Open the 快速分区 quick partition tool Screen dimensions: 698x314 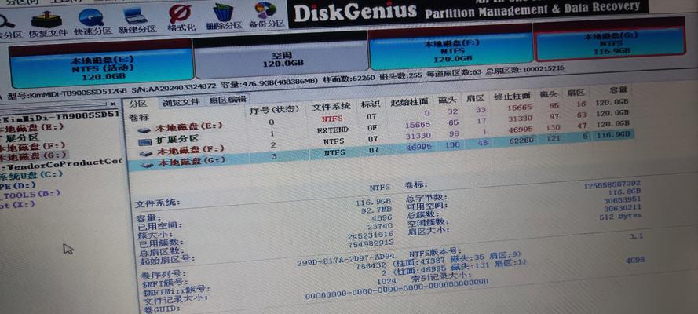click(92, 18)
